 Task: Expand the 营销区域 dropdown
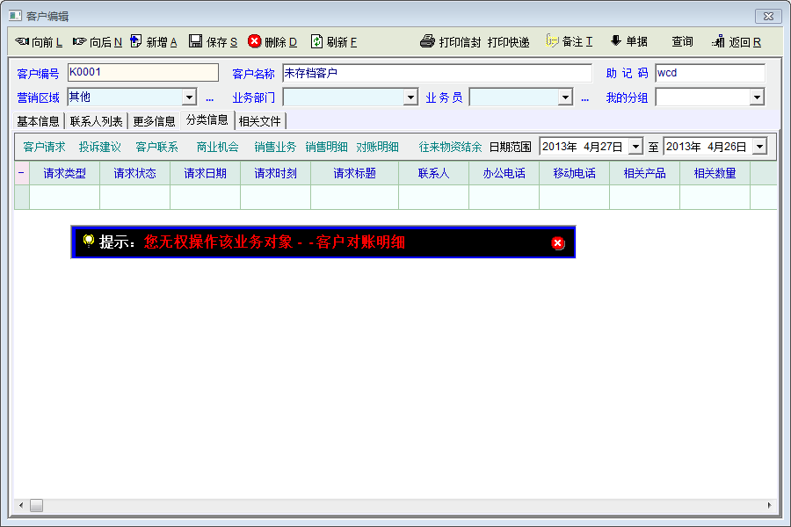189,97
